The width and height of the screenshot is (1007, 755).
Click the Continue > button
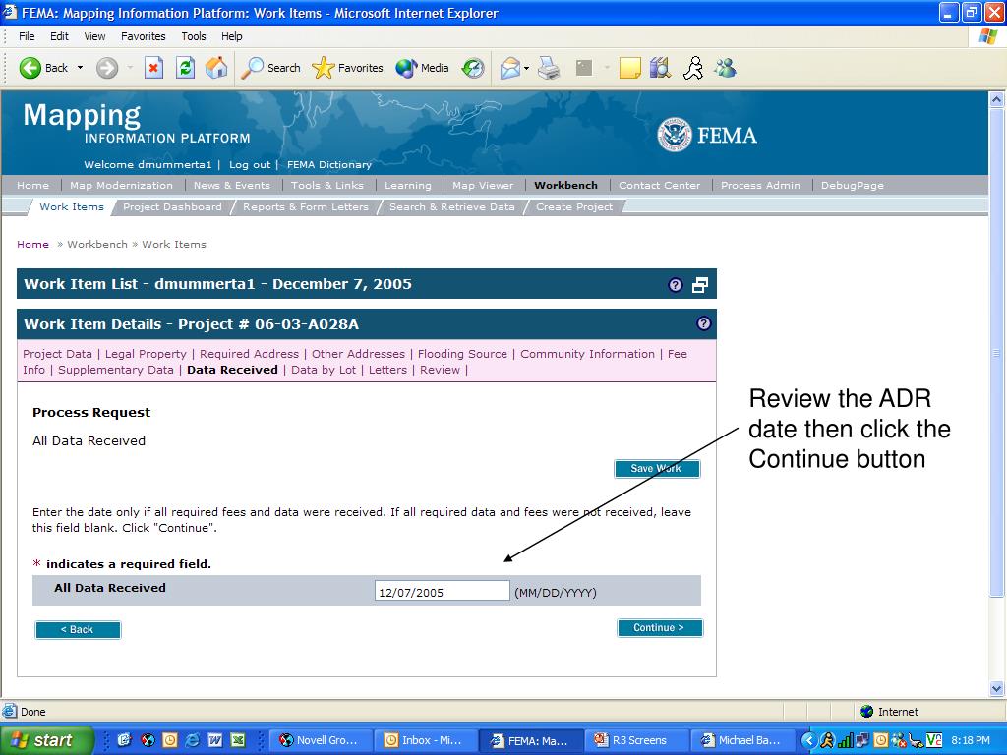660,628
